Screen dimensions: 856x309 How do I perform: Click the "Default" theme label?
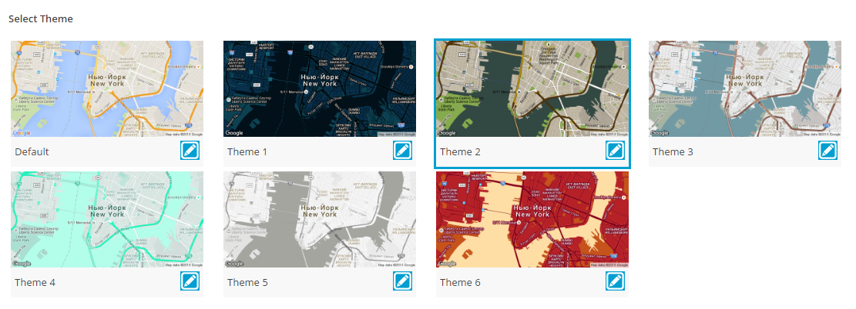[x=32, y=152]
